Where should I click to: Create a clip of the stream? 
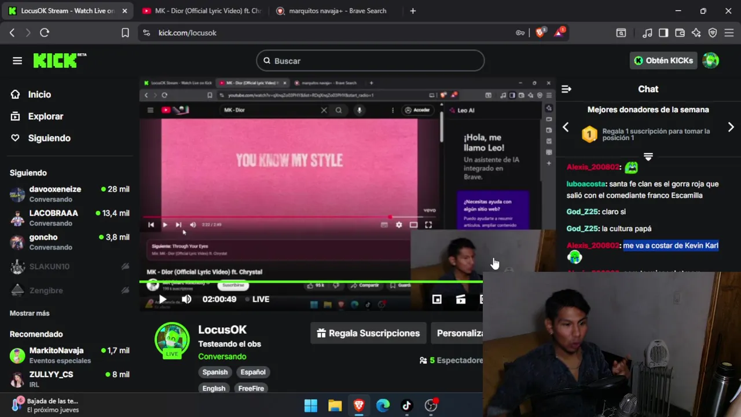(x=461, y=299)
